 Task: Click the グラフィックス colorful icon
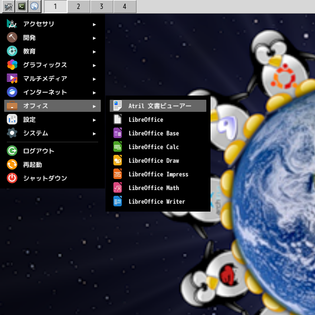coord(12,65)
